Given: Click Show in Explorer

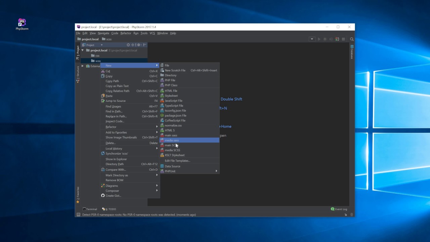Looking at the screenshot, I should [130, 159].
